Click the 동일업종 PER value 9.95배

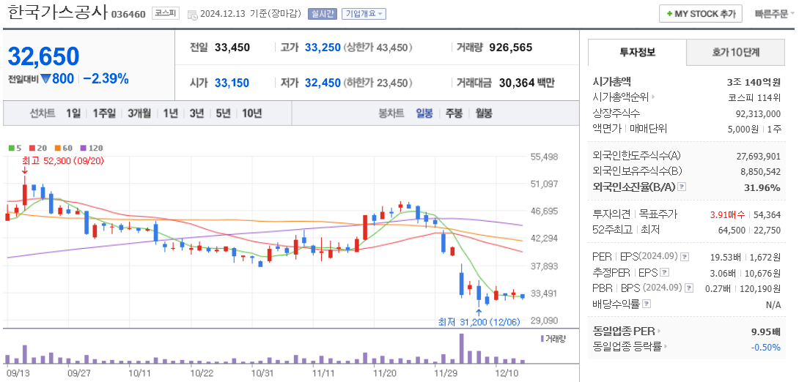[766, 332]
